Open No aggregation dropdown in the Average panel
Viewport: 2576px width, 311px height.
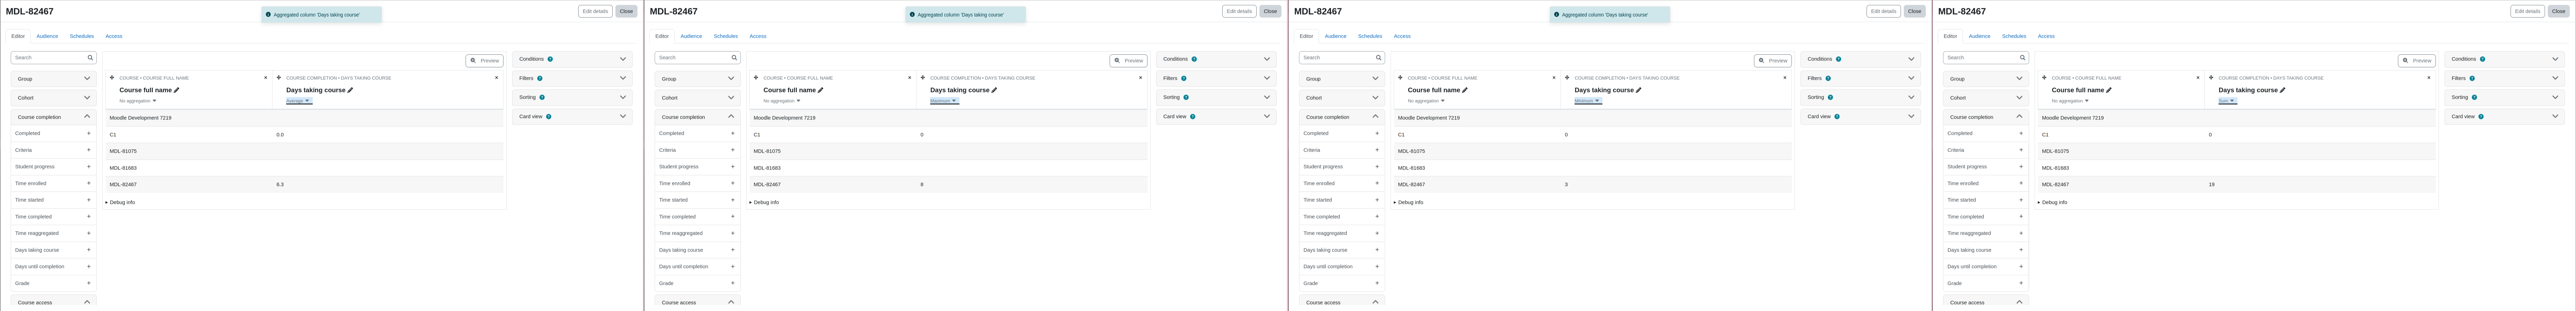pos(138,101)
